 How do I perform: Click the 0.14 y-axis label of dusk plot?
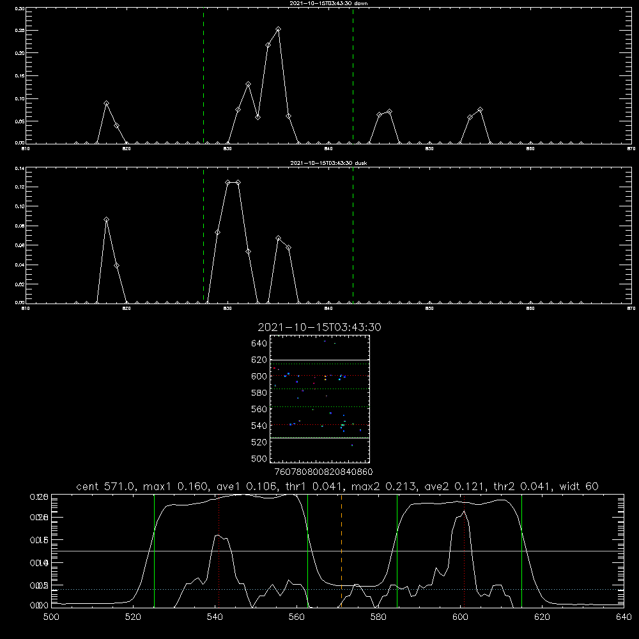(x=20, y=168)
